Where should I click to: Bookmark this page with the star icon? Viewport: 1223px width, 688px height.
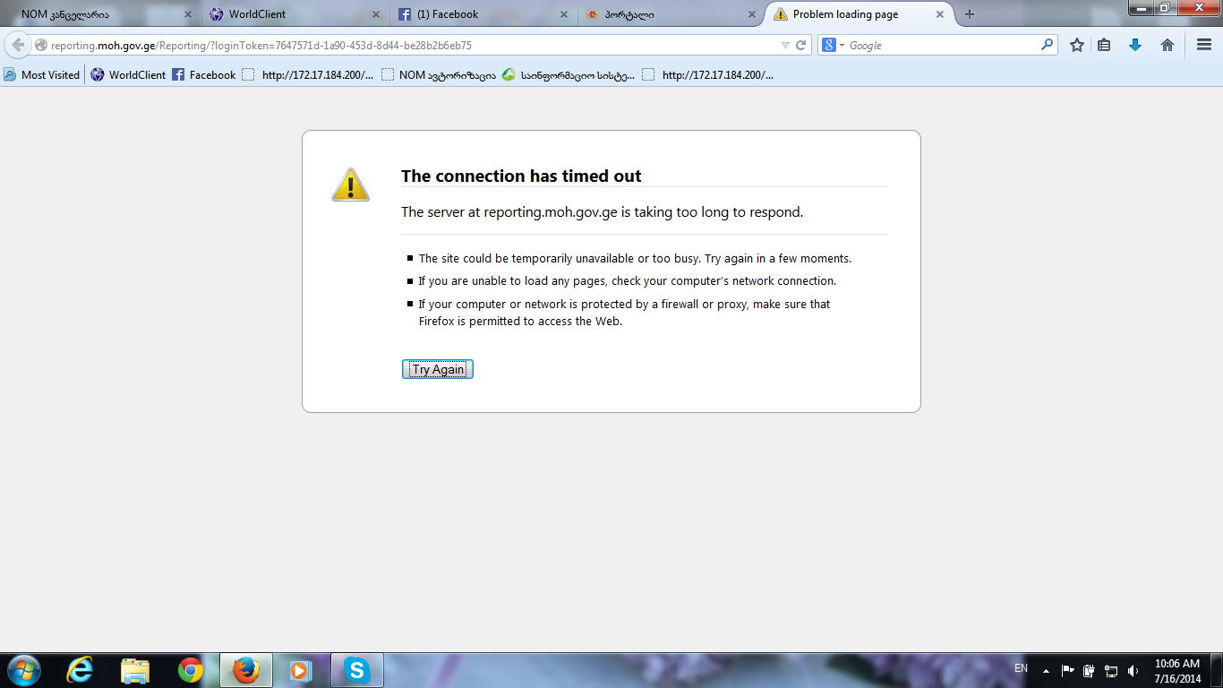(1077, 45)
